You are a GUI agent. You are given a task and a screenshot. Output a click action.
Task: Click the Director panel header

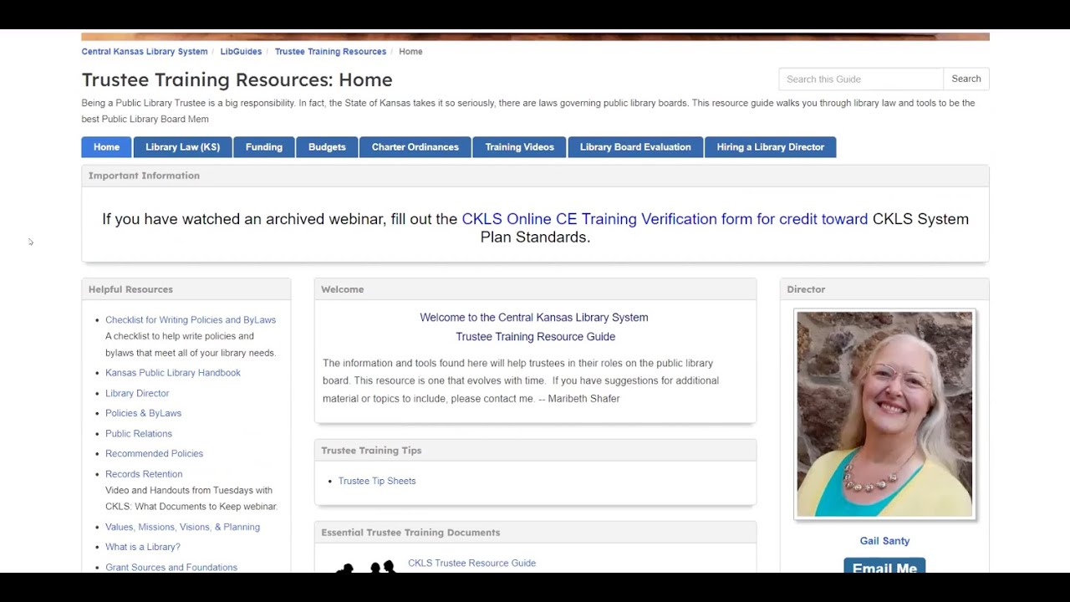pos(884,289)
